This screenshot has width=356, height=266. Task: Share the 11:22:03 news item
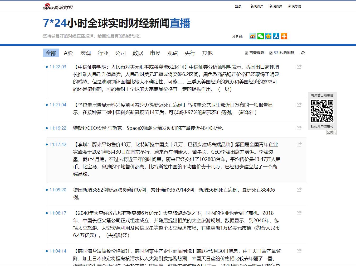click(x=299, y=67)
